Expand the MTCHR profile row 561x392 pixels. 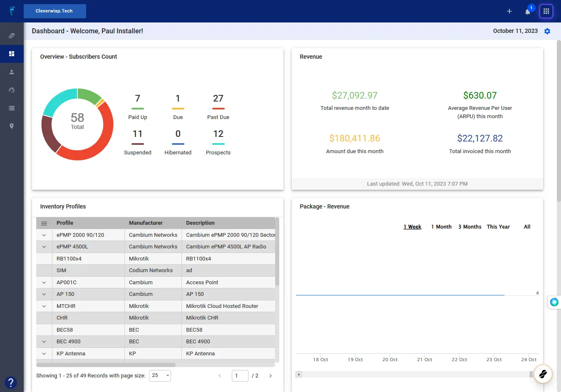[x=44, y=306]
